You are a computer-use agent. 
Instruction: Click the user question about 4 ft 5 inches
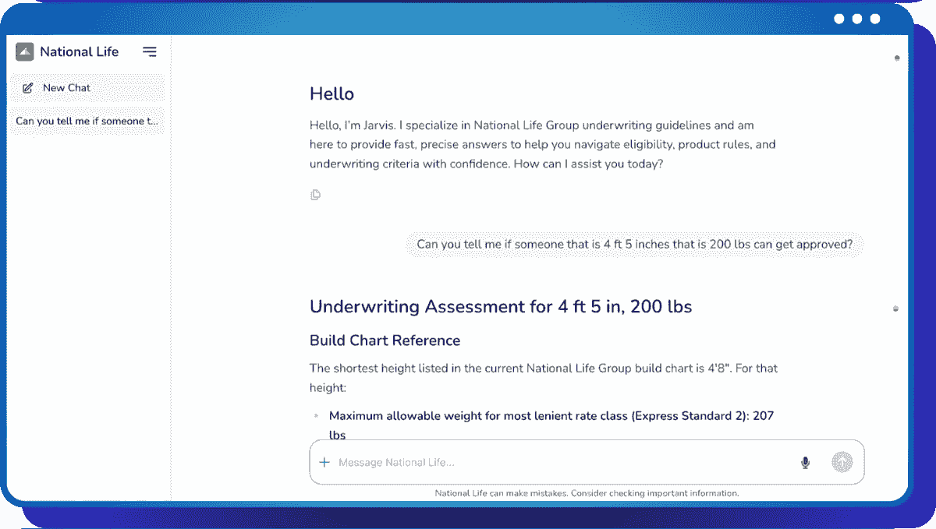tap(635, 244)
